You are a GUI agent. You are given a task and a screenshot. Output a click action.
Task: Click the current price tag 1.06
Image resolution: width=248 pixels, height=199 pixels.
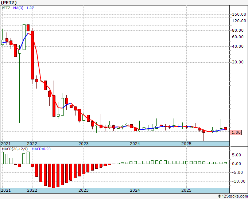pos(236,132)
